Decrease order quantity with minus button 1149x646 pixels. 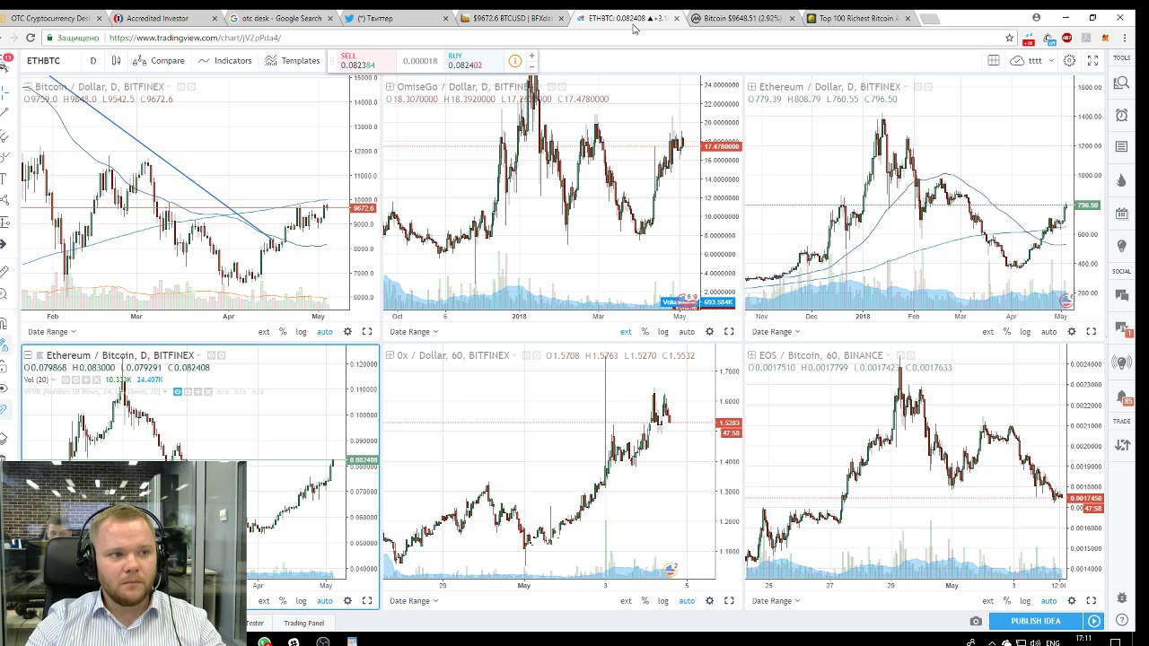531,66
